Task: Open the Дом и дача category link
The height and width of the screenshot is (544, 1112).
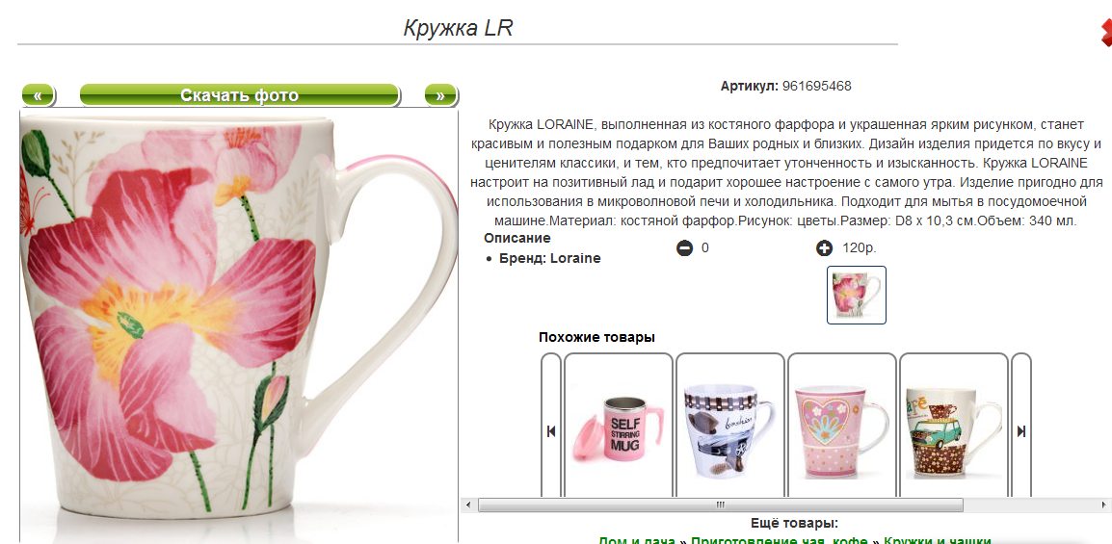Action: 637,540
